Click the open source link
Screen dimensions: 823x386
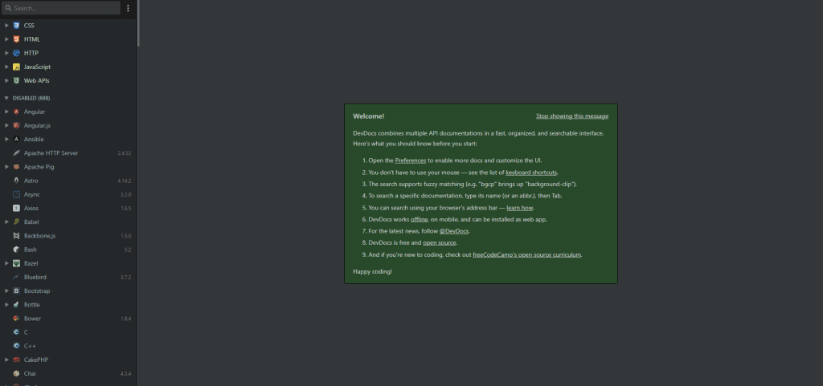[440, 243]
